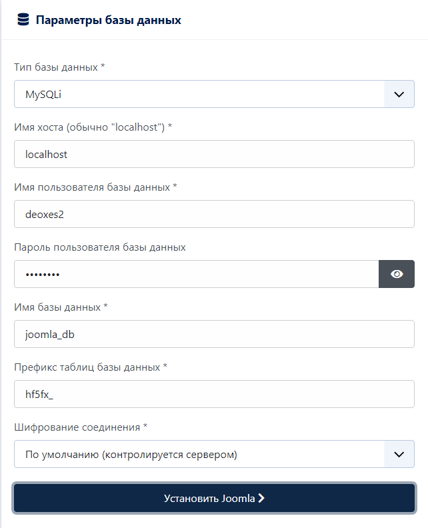Click the Параметры базы данных heading
Viewport: 428px width, 528px height.
pyautogui.click(x=108, y=20)
